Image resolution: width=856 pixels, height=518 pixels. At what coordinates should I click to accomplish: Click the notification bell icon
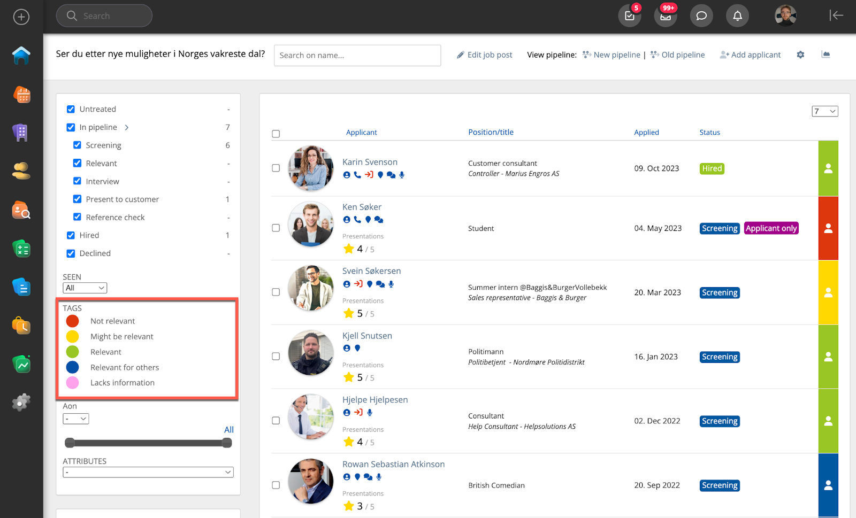737,16
